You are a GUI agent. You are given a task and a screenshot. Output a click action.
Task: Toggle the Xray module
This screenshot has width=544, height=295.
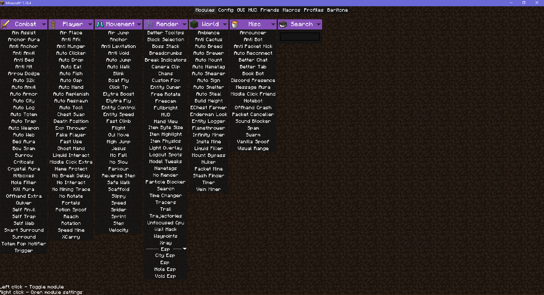[166, 243]
